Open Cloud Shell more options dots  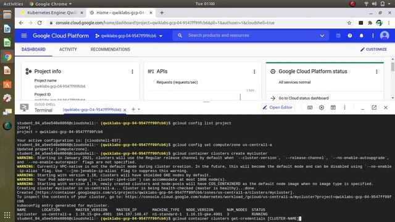[344, 107]
